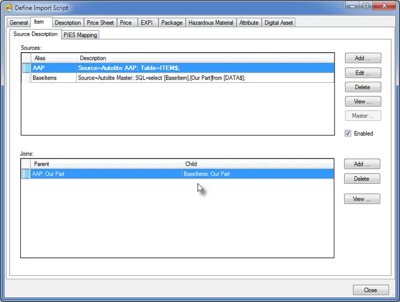Switch to the PIES Mapping sub-tab

click(x=81, y=35)
